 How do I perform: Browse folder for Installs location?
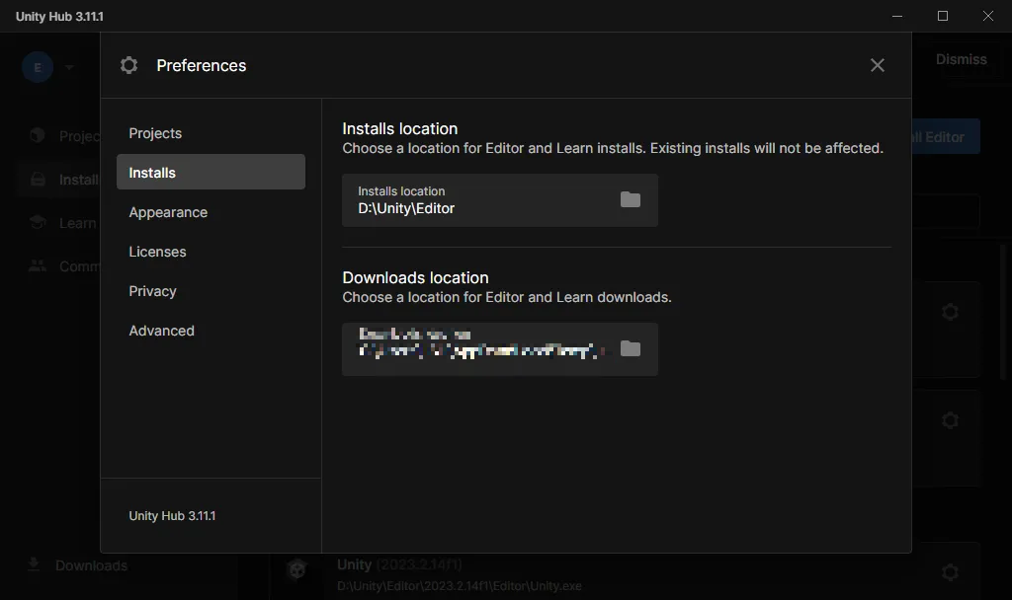[x=630, y=199]
